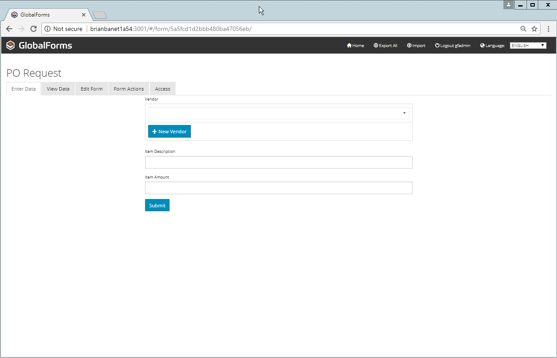This screenshot has height=358, width=557.
Task: Expand the Vendor dropdown
Action: pyautogui.click(x=278, y=113)
